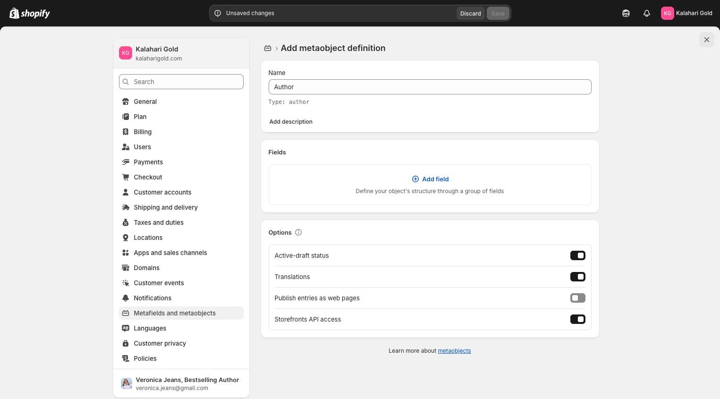Click the Options info icon

point(298,232)
